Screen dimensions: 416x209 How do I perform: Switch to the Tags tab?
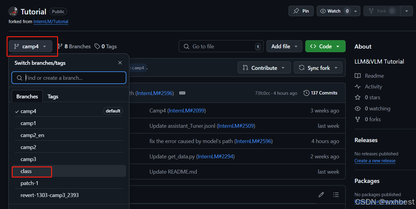point(53,97)
